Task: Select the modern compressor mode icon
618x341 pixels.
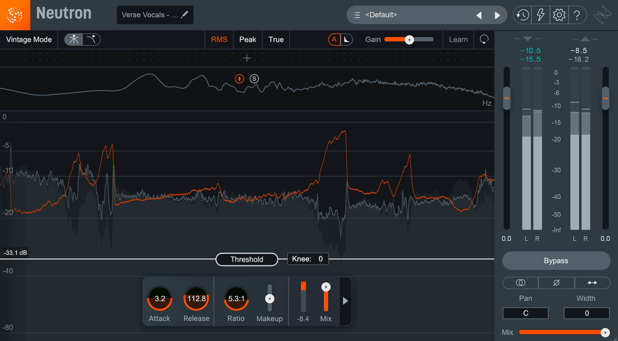Action: [x=74, y=40]
